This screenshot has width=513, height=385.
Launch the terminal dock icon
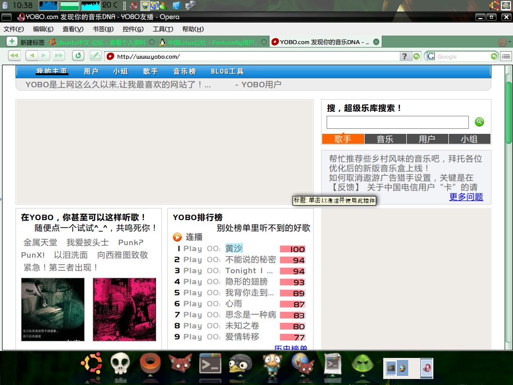(210, 364)
